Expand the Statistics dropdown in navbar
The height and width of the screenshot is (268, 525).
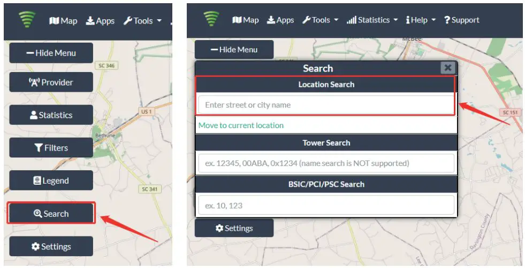click(372, 20)
